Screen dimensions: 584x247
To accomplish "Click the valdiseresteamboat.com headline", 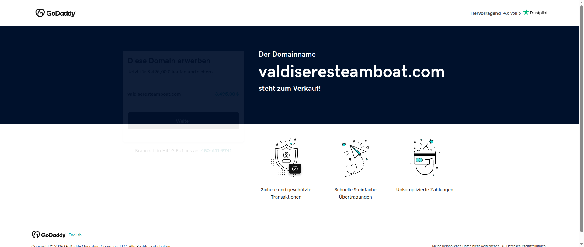I will (x=351, y=72).
